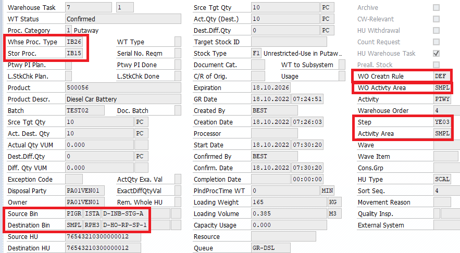Click the Warehouse Order field 4
Viewport: 460px width, 253px height.
coord(447,110)
